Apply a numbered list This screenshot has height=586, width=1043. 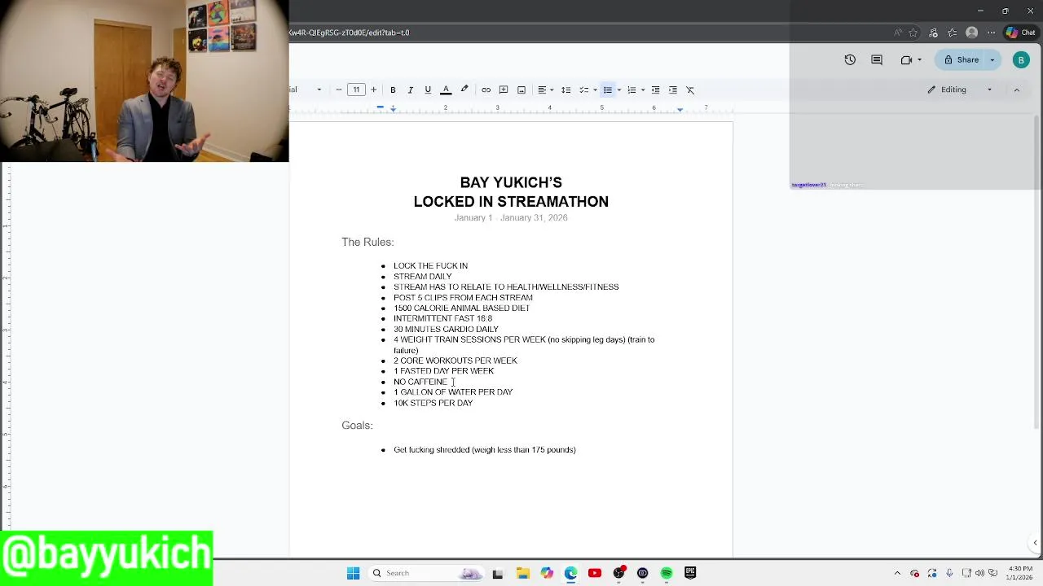click(632, 90)
